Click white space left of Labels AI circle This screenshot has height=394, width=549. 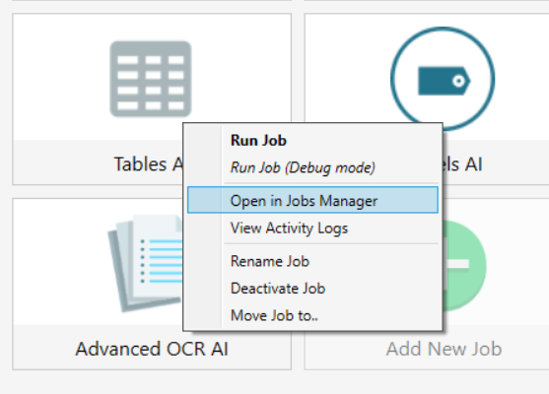(x=348, y=70)
